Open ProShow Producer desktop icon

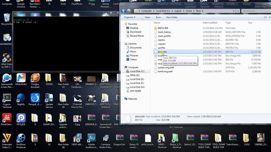pyautogui.click(x=21, y=141)
